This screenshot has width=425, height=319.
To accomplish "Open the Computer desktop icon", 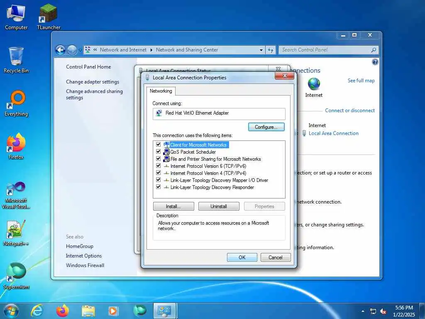I will pyautogui.click(x=16, y=17).
